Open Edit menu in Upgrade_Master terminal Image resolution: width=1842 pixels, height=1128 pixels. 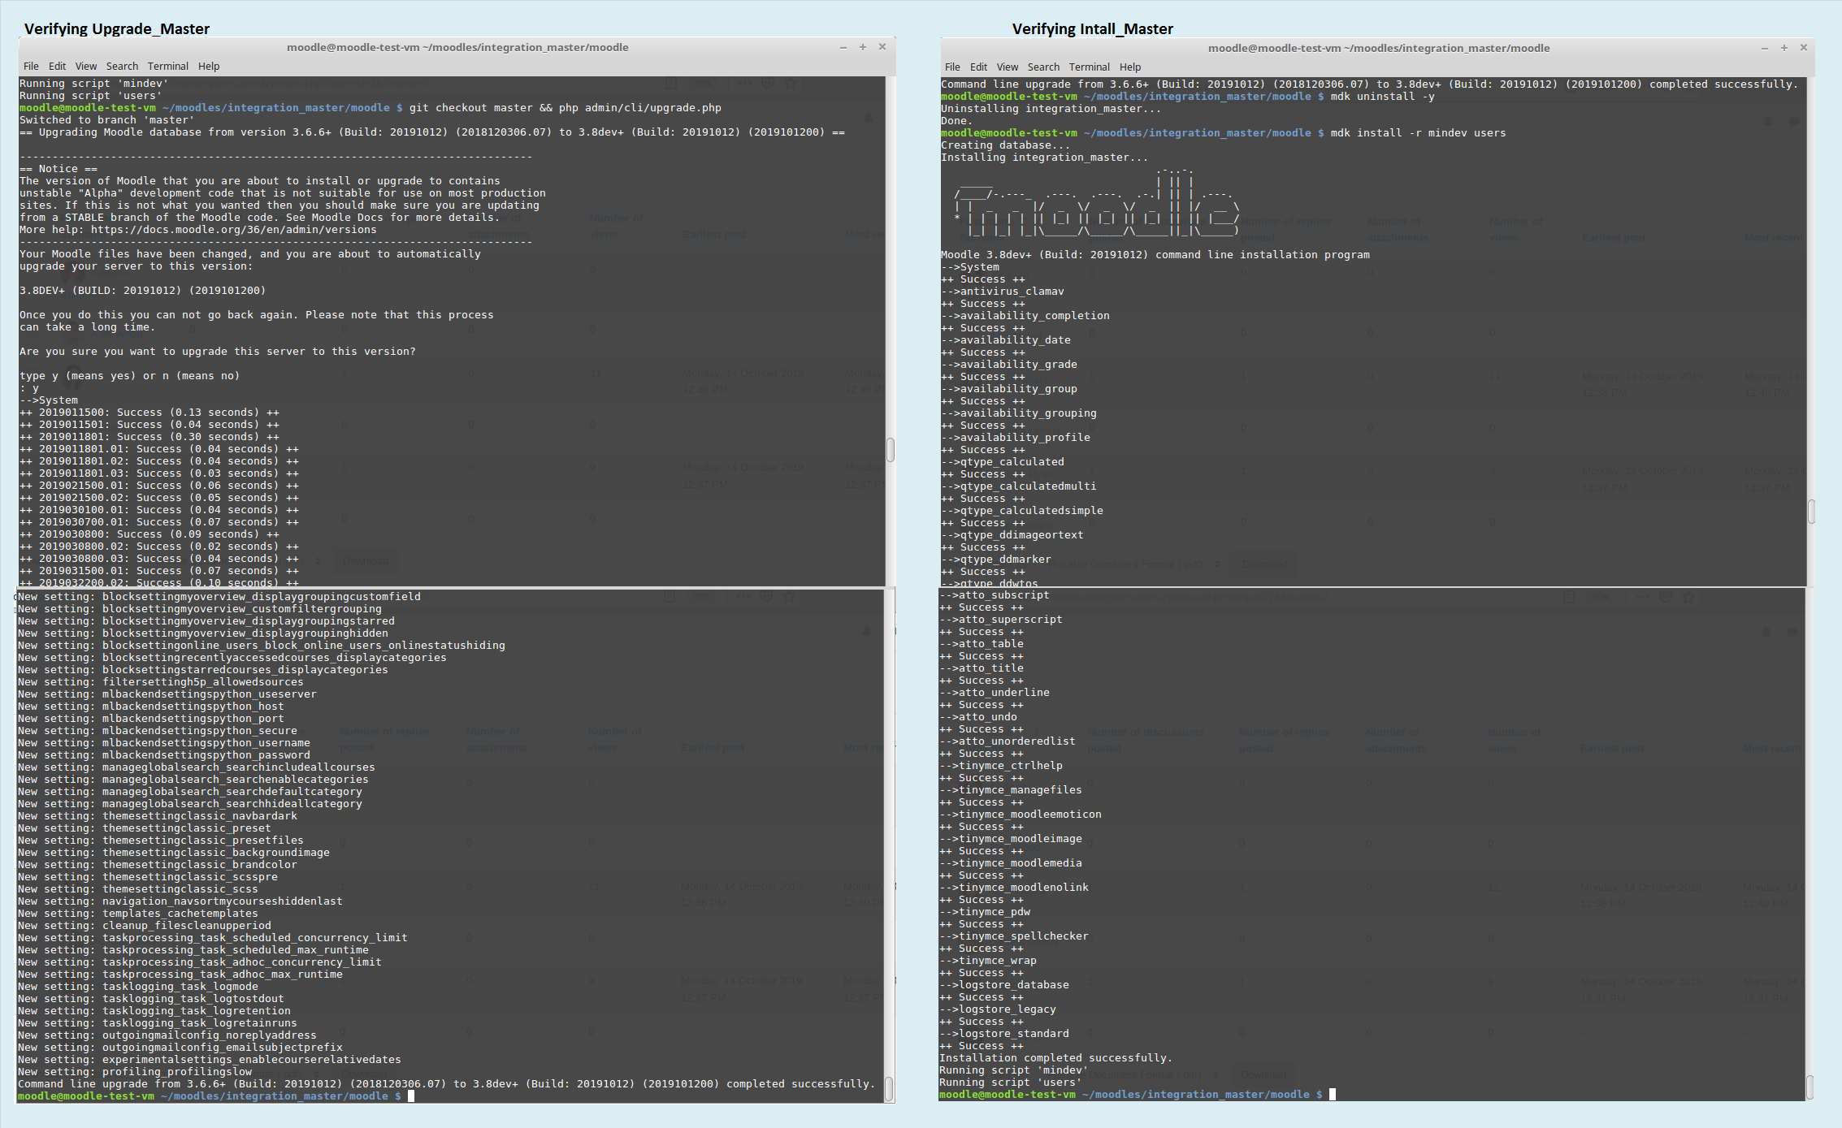tap(57, 67)
